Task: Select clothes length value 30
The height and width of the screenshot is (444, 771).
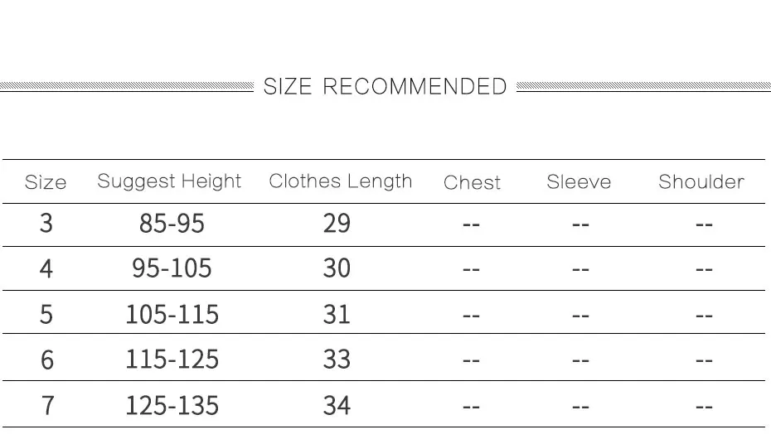Action: [337, 268]
